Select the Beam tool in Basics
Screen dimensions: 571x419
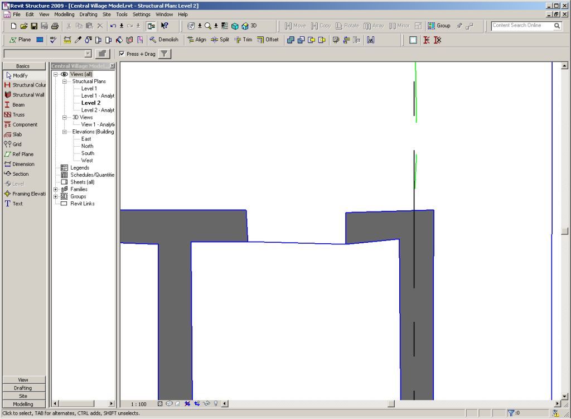point(18,105)
